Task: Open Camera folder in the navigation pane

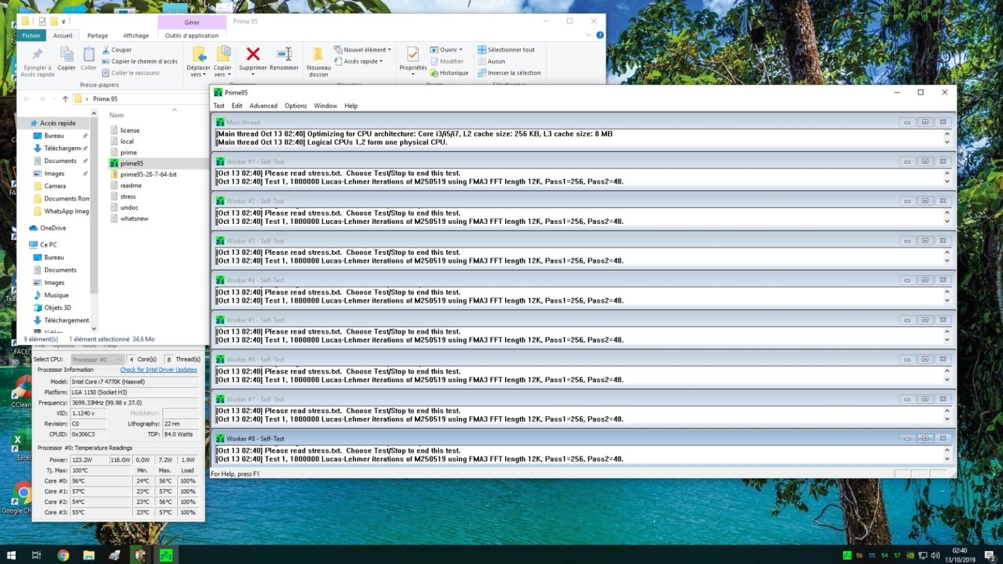Action: 50,186
